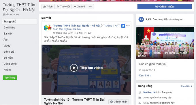This screenshot has width=196, height=105.
Task: Click the page name link in the post header
Action: coord(76,26)
